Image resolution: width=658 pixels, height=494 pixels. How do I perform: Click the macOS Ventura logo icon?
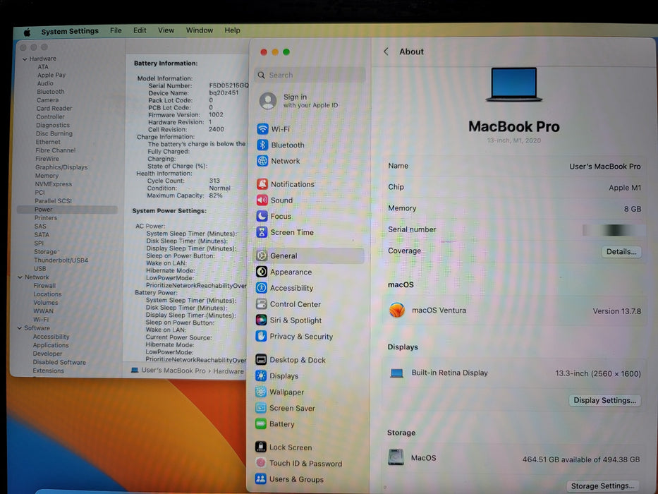click(396, 310)
